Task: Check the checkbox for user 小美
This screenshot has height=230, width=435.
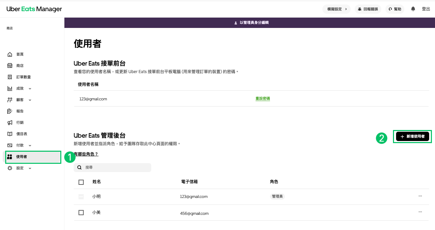Action: click(x=81, y=212)
